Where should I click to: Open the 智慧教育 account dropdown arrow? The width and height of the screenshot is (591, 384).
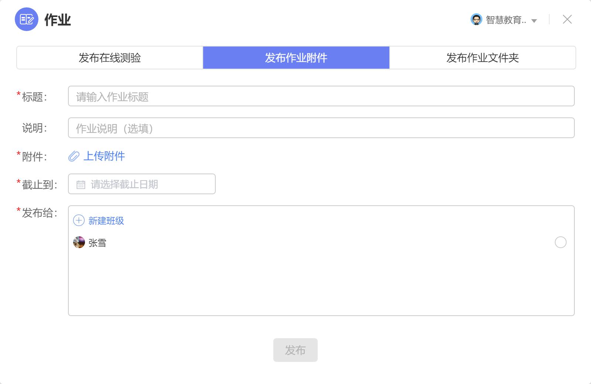click(x=534, y=21)
